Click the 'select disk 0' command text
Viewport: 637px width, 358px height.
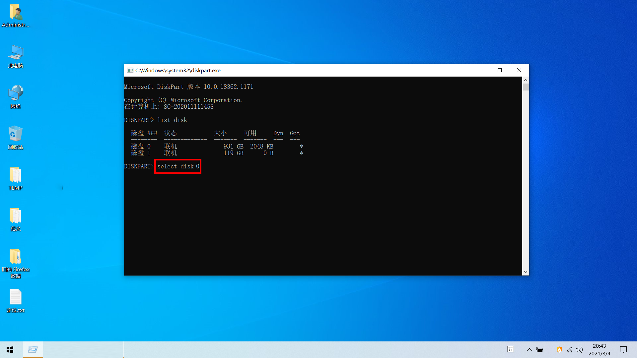[x=178, y=166]
